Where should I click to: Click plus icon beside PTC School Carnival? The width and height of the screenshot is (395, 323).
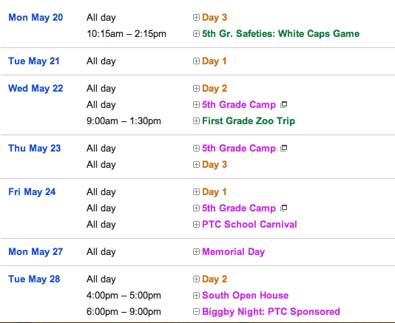(x=196, y=224)
